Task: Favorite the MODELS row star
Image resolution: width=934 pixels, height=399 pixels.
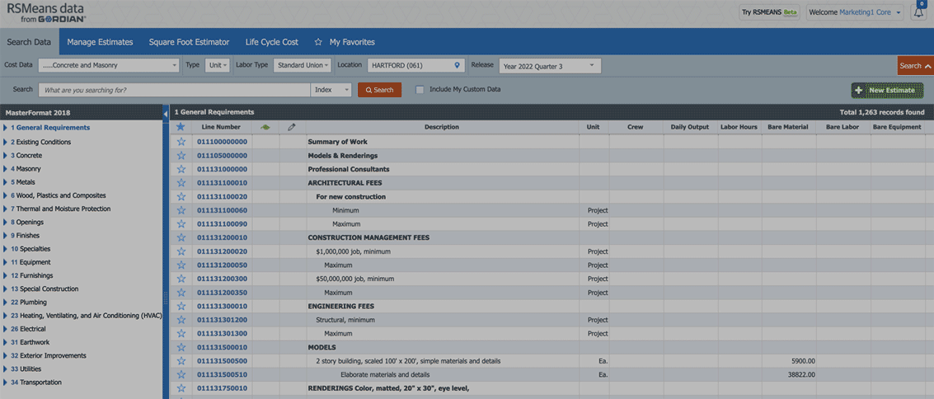Action: coord(181,347)
